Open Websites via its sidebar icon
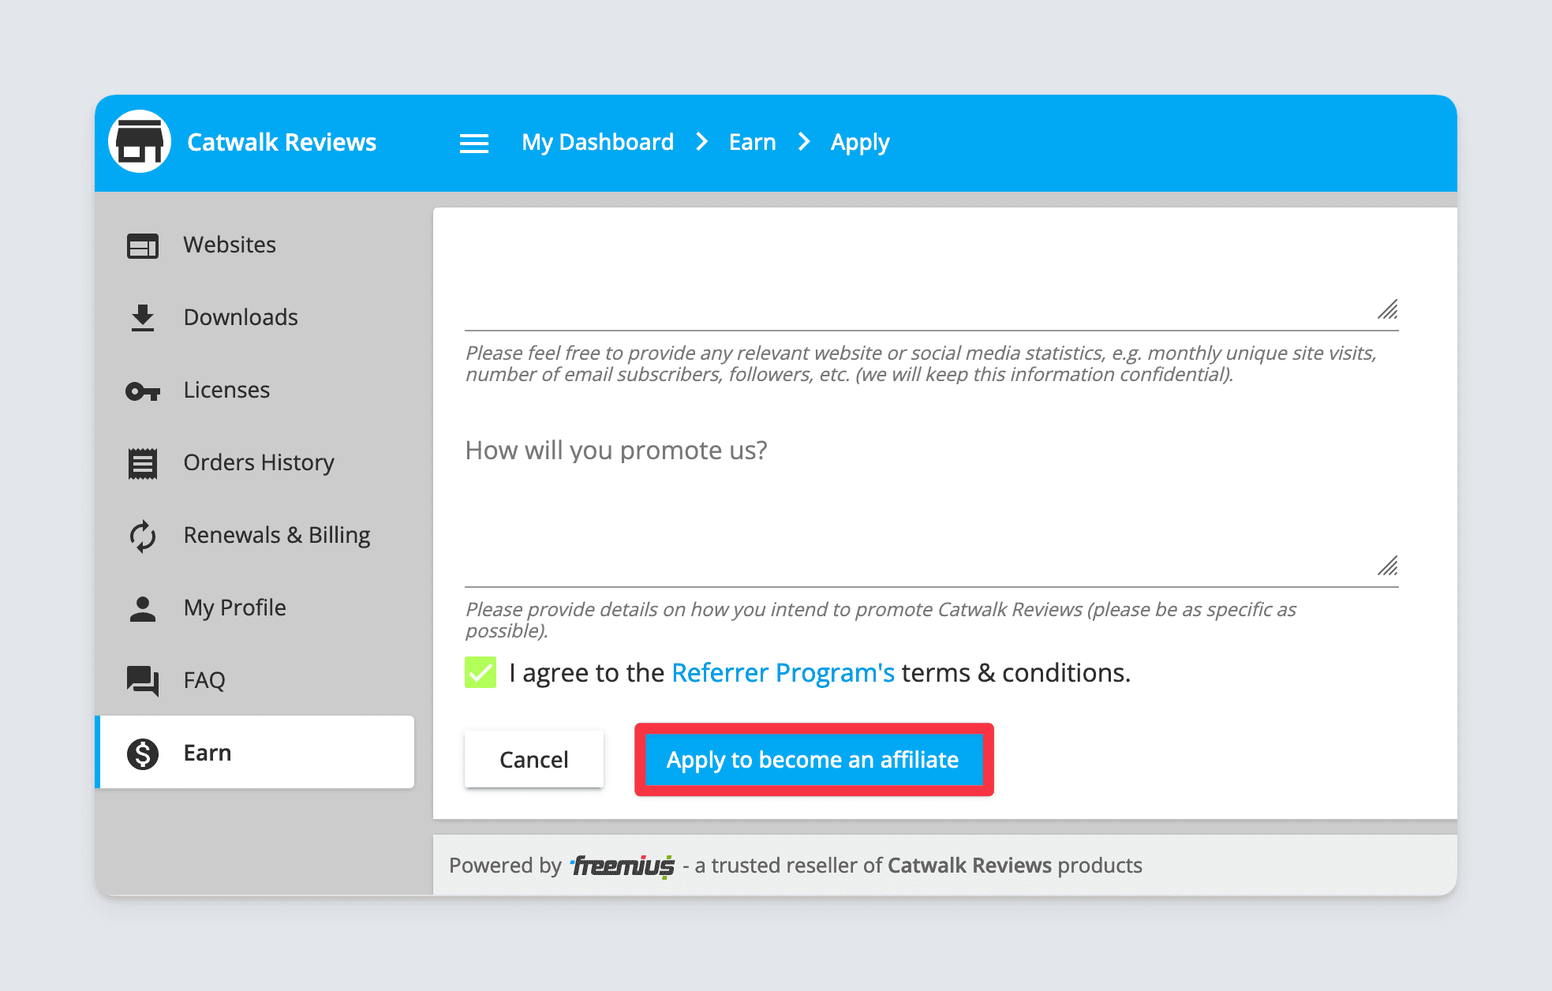 click(143, 245)
